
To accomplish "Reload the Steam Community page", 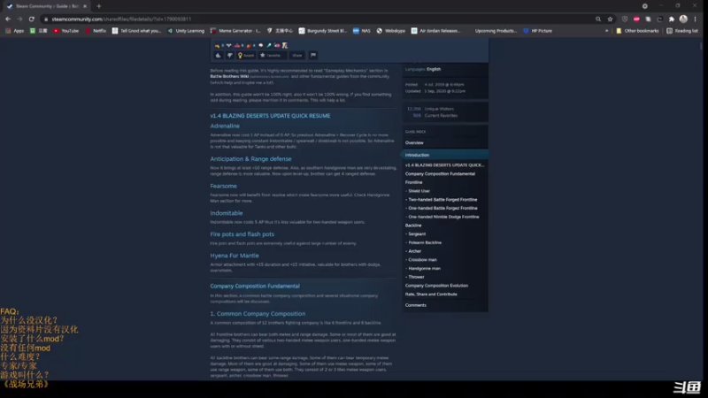I will coord(32,19).
